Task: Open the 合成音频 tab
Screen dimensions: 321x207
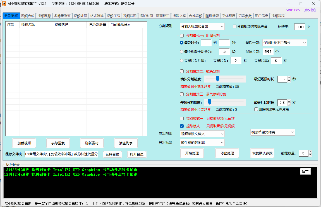Action: tap(196, 16)
